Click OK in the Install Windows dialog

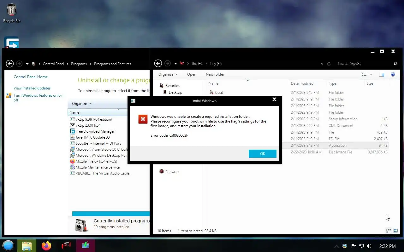[262, 153]
